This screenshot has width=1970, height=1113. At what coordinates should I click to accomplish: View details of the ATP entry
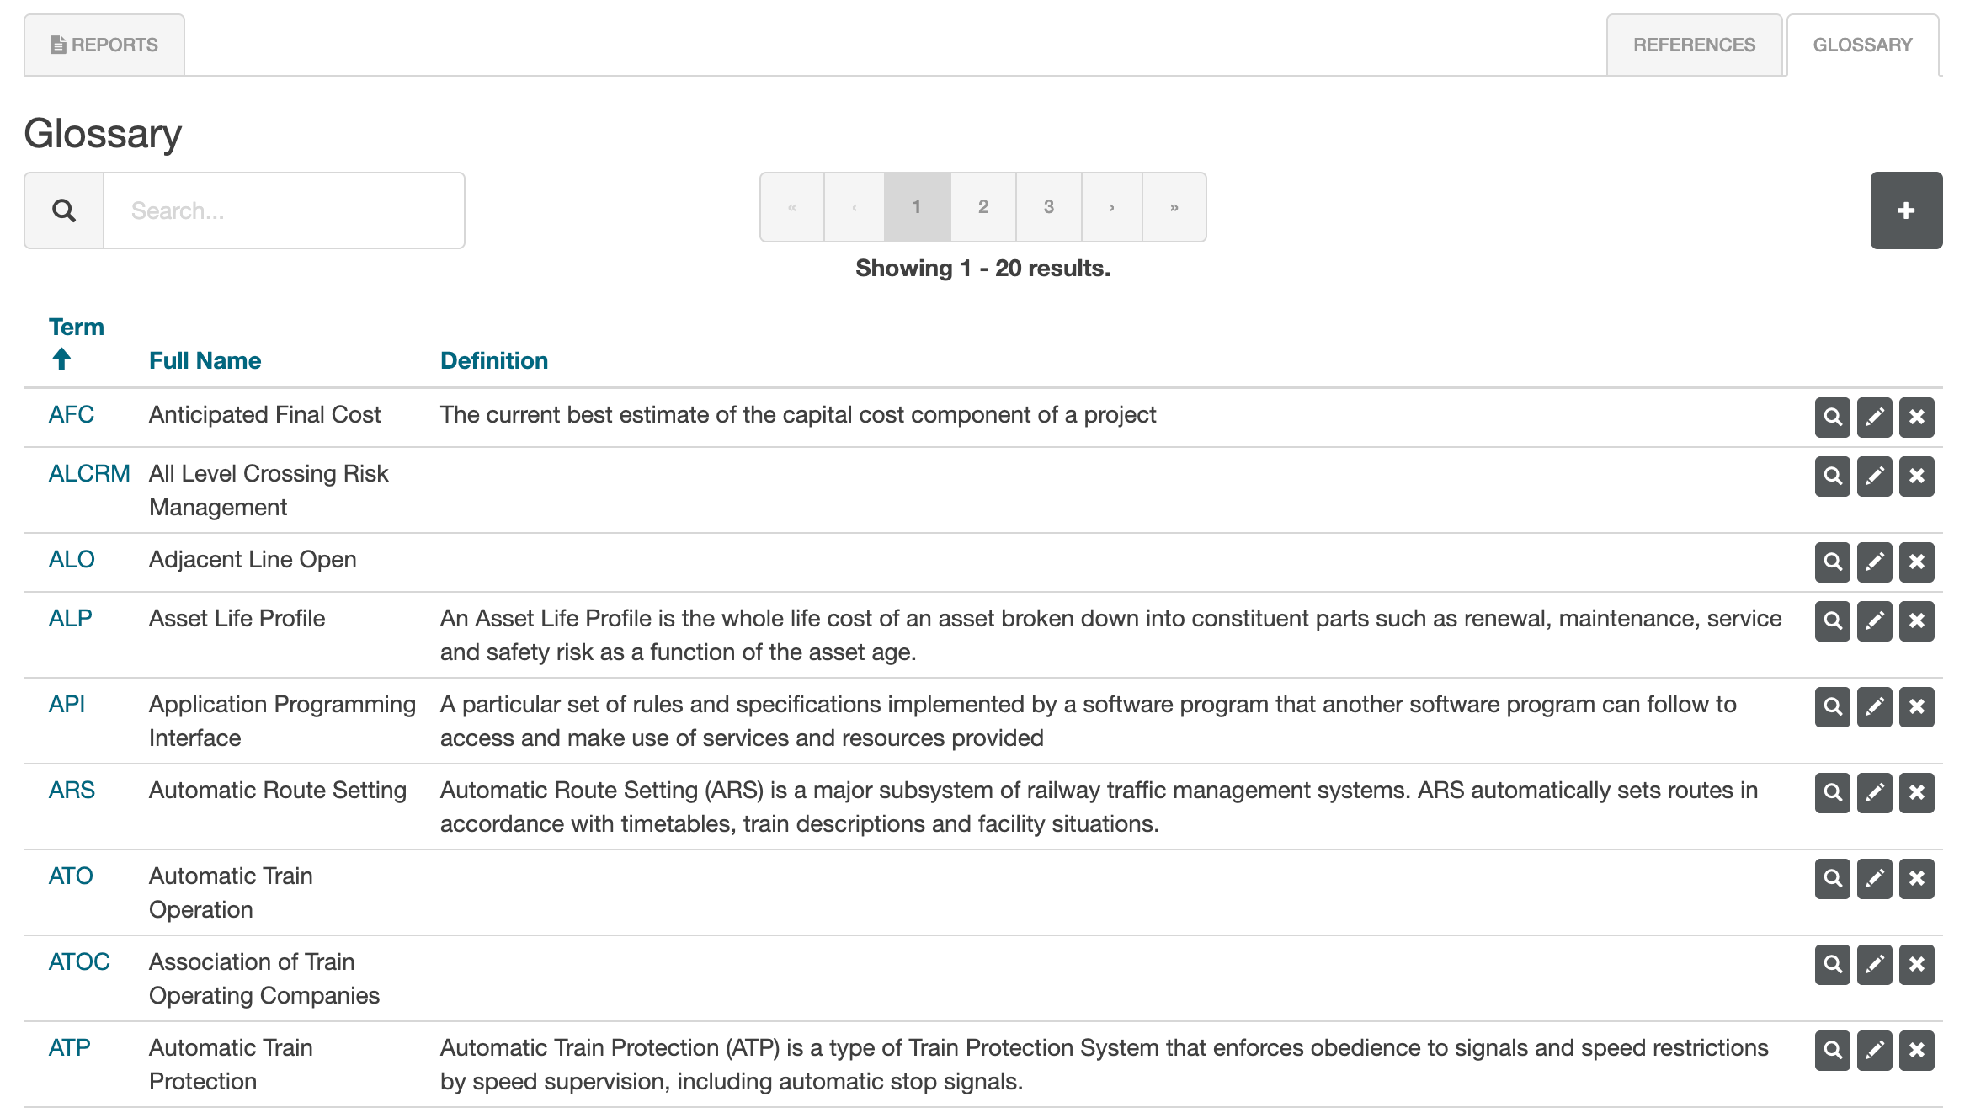(1832, 1050)
